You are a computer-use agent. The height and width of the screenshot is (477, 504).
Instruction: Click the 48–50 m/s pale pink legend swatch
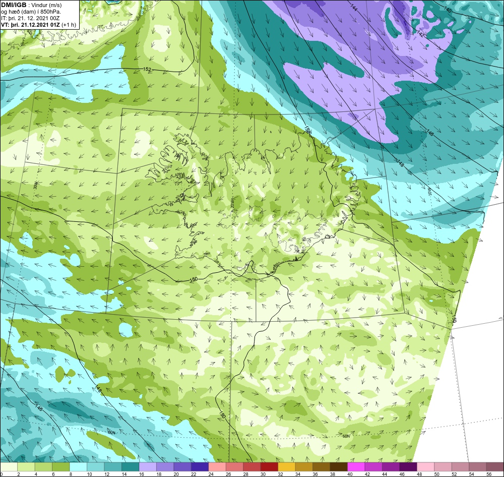(425, 467)
